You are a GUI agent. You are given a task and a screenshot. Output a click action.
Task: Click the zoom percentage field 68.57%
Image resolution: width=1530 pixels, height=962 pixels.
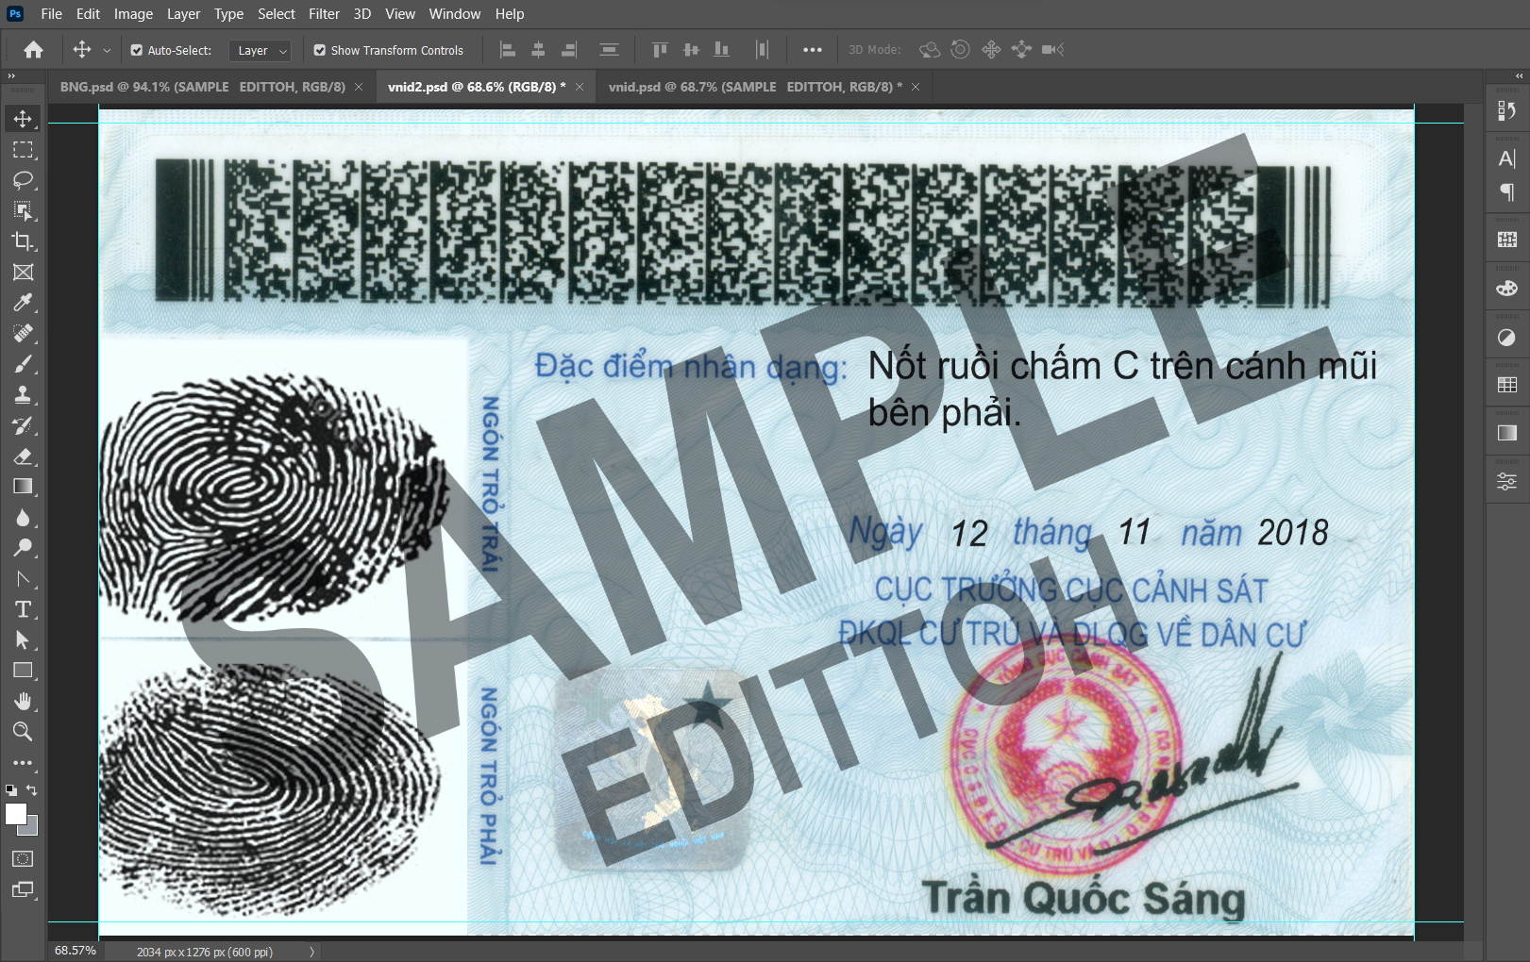click(76, 951)
